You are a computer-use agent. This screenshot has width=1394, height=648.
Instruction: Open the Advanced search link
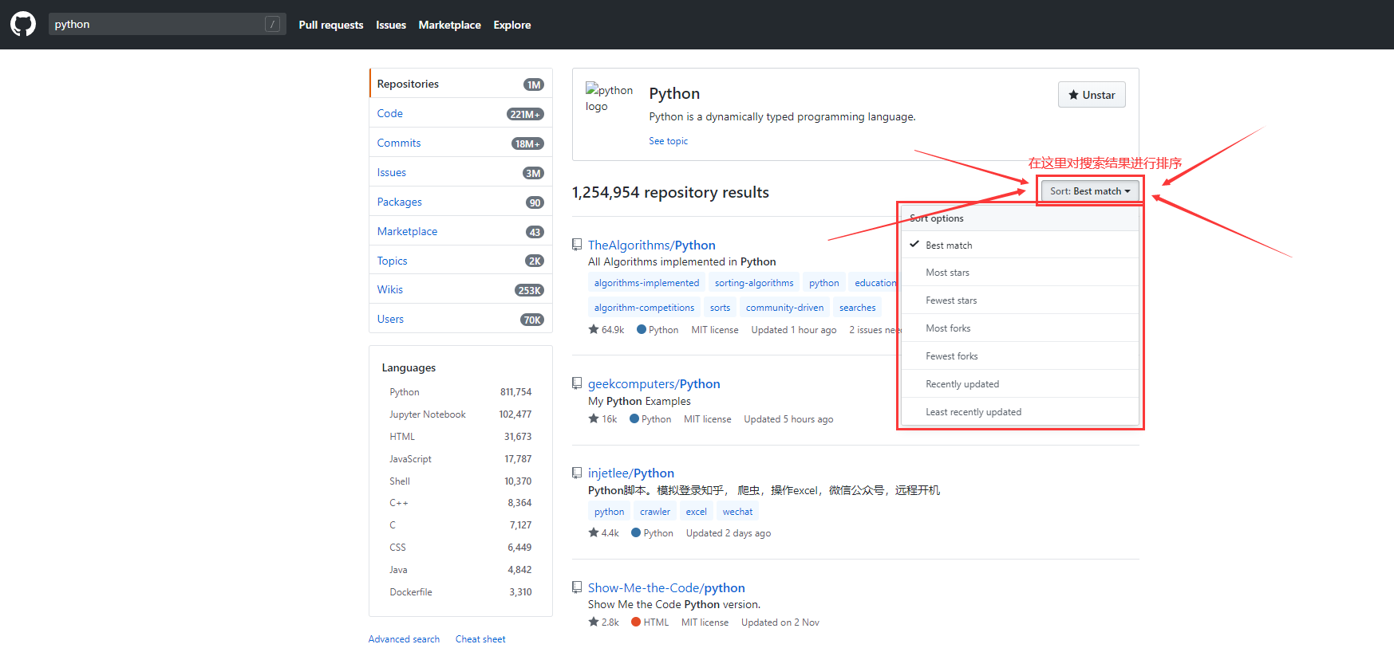(x=404, y=639)
